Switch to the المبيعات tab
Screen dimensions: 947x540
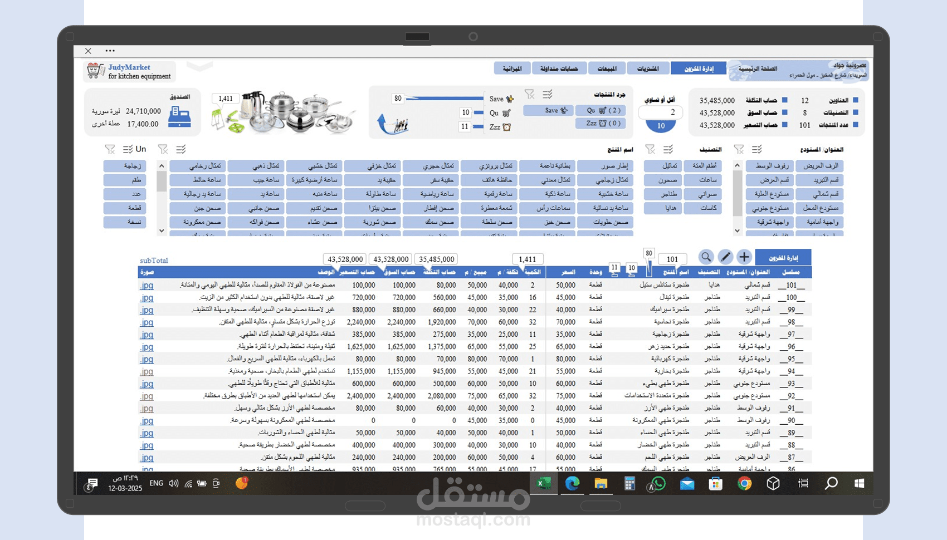tap(607, 68)
